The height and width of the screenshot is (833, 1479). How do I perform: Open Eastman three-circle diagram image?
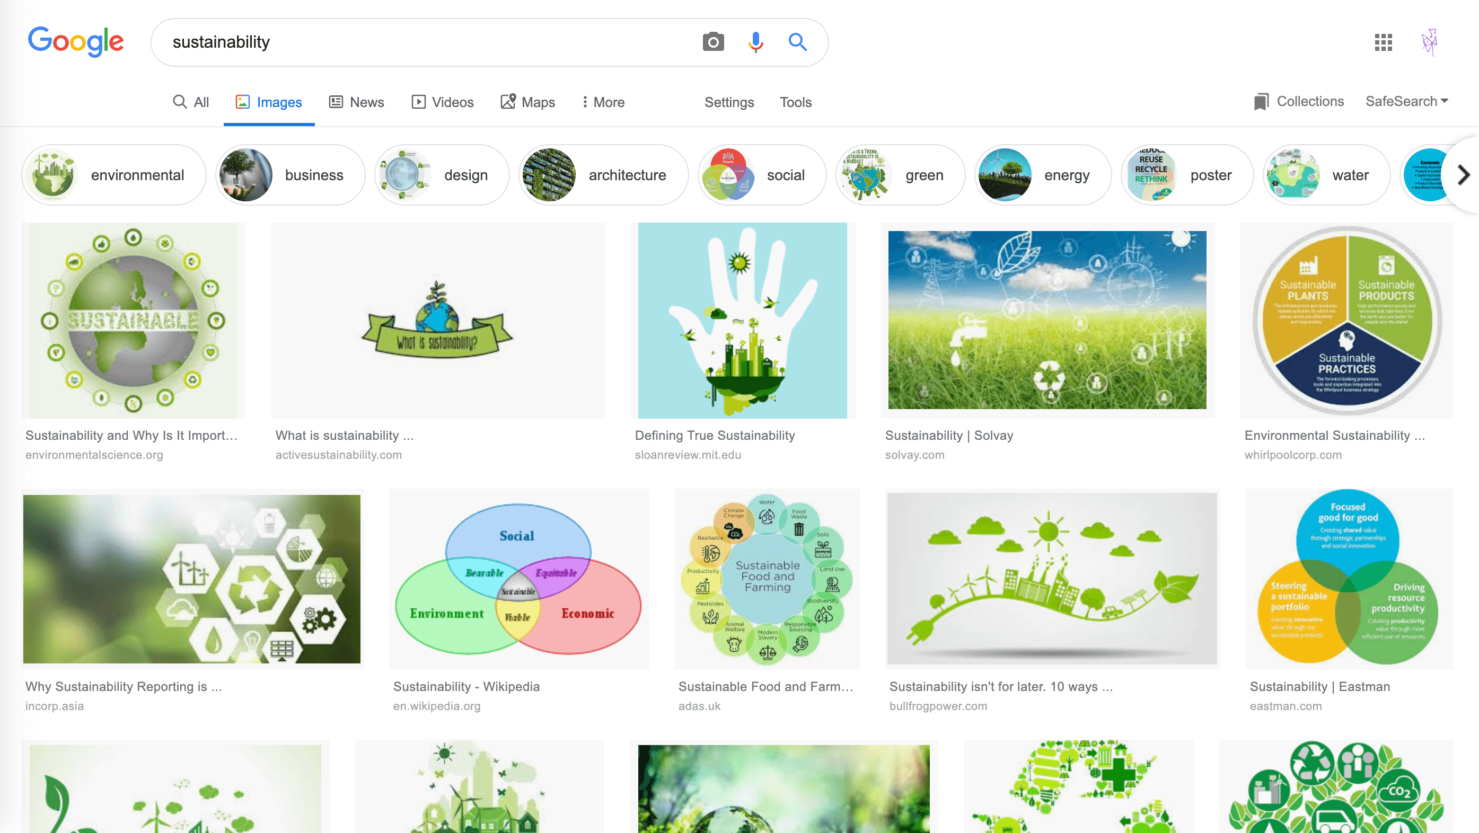[x=1349, y=579]
